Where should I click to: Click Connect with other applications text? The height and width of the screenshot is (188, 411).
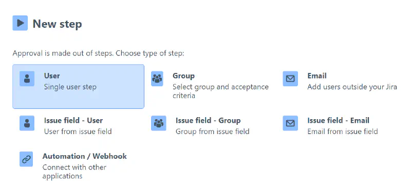pyautogui.click(x=74, y=172)
